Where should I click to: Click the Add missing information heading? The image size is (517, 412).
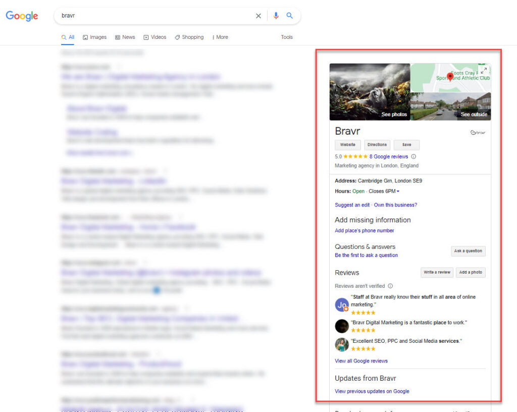click(373, 220)
